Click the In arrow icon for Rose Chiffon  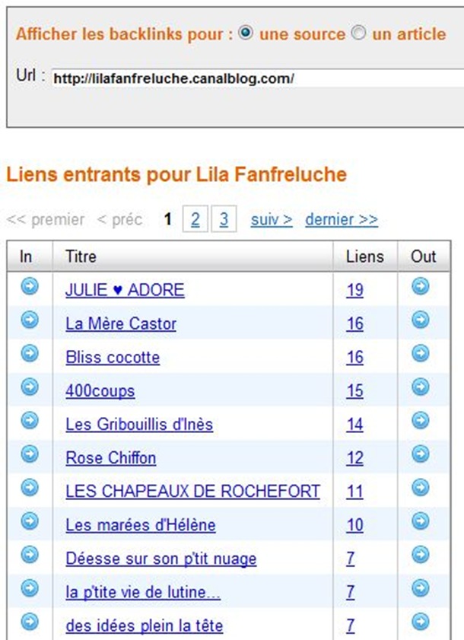30,454
